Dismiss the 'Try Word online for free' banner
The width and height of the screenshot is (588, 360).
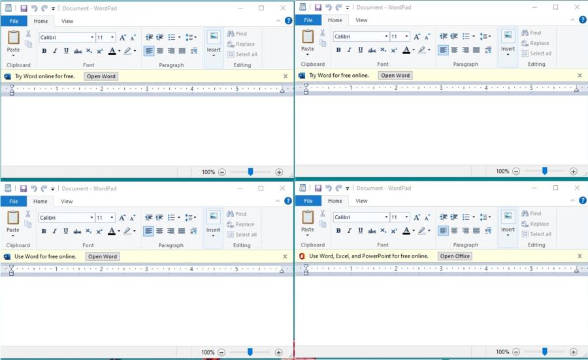[x=286, y=76]
